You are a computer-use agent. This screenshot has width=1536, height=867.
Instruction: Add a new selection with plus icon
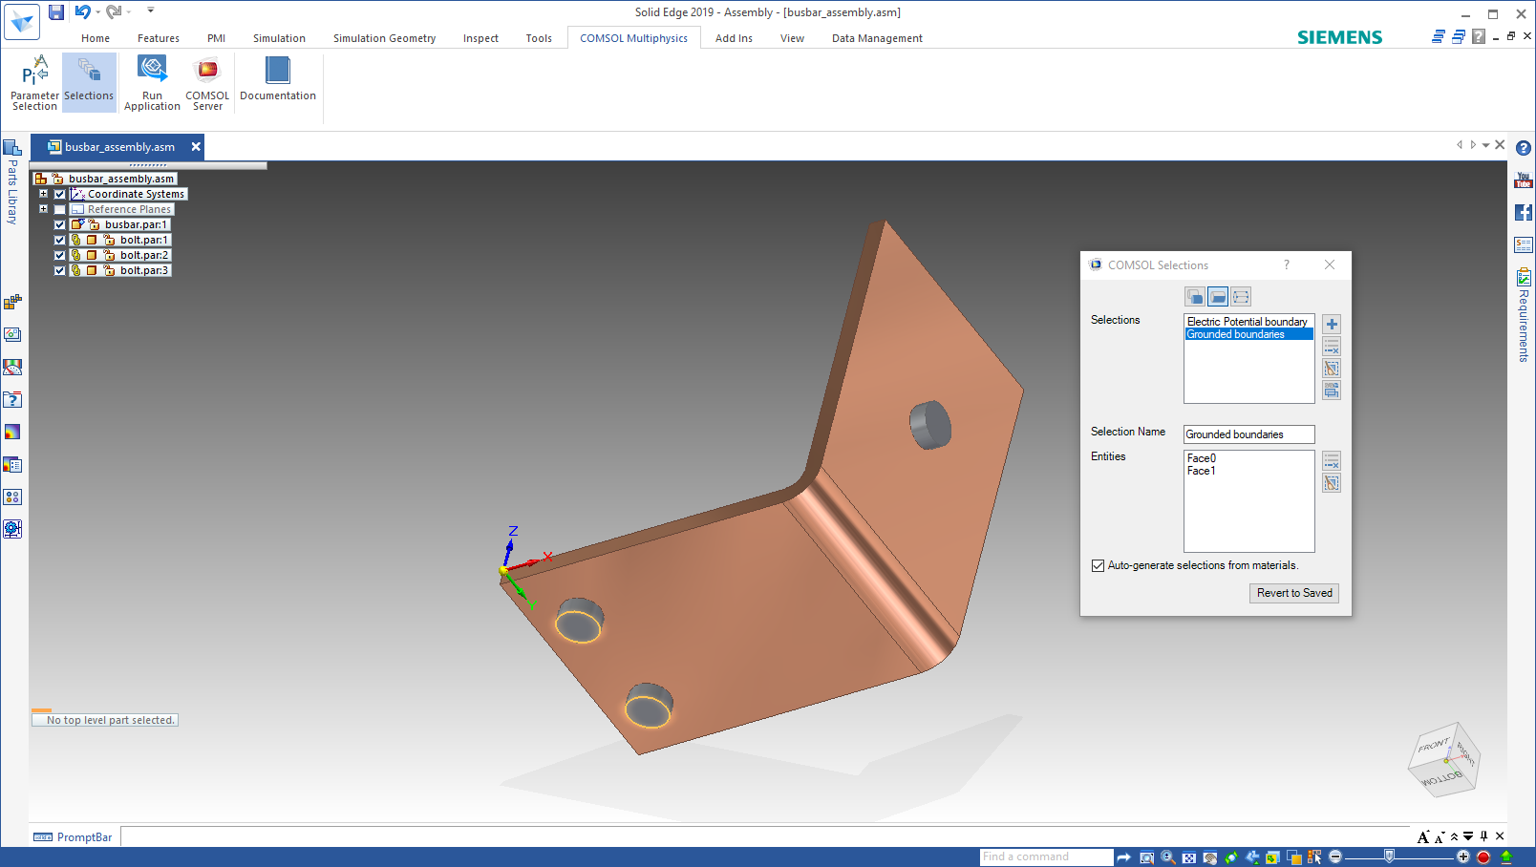[x=1332, y=325]
